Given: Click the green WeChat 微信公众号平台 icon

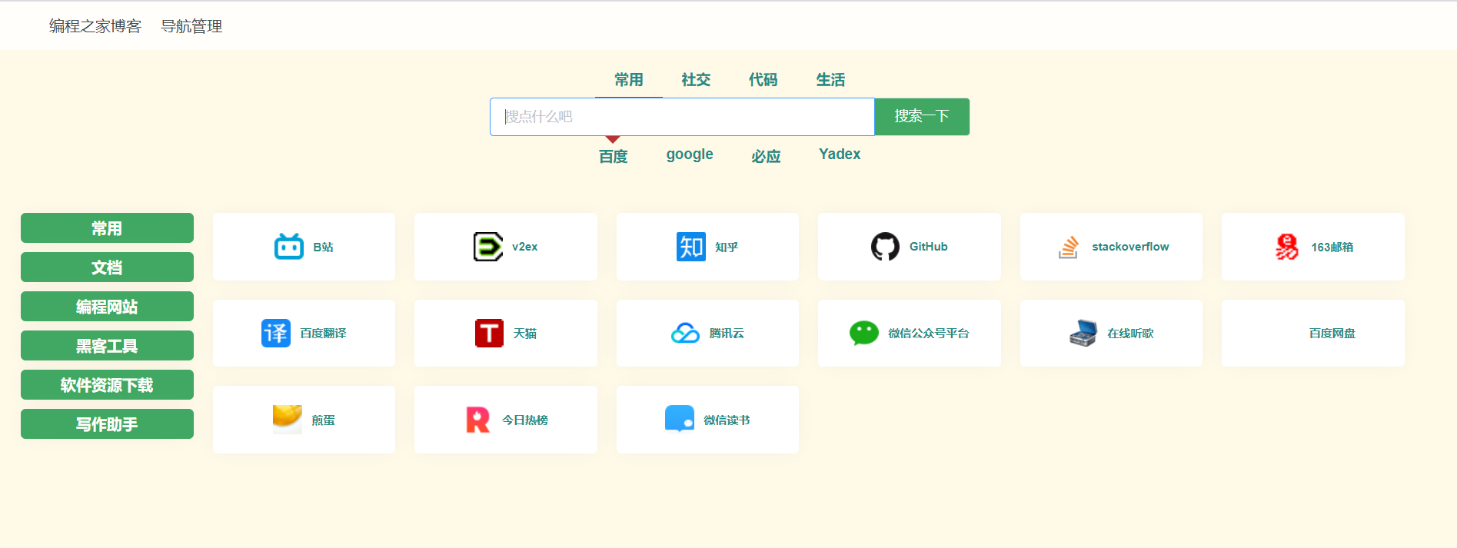Looking at the screenshot, I should coord(864,334).
